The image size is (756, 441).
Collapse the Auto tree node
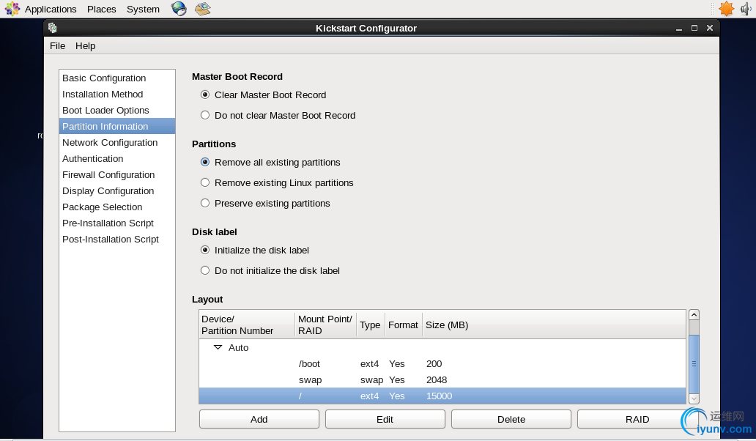click(218, 347)
